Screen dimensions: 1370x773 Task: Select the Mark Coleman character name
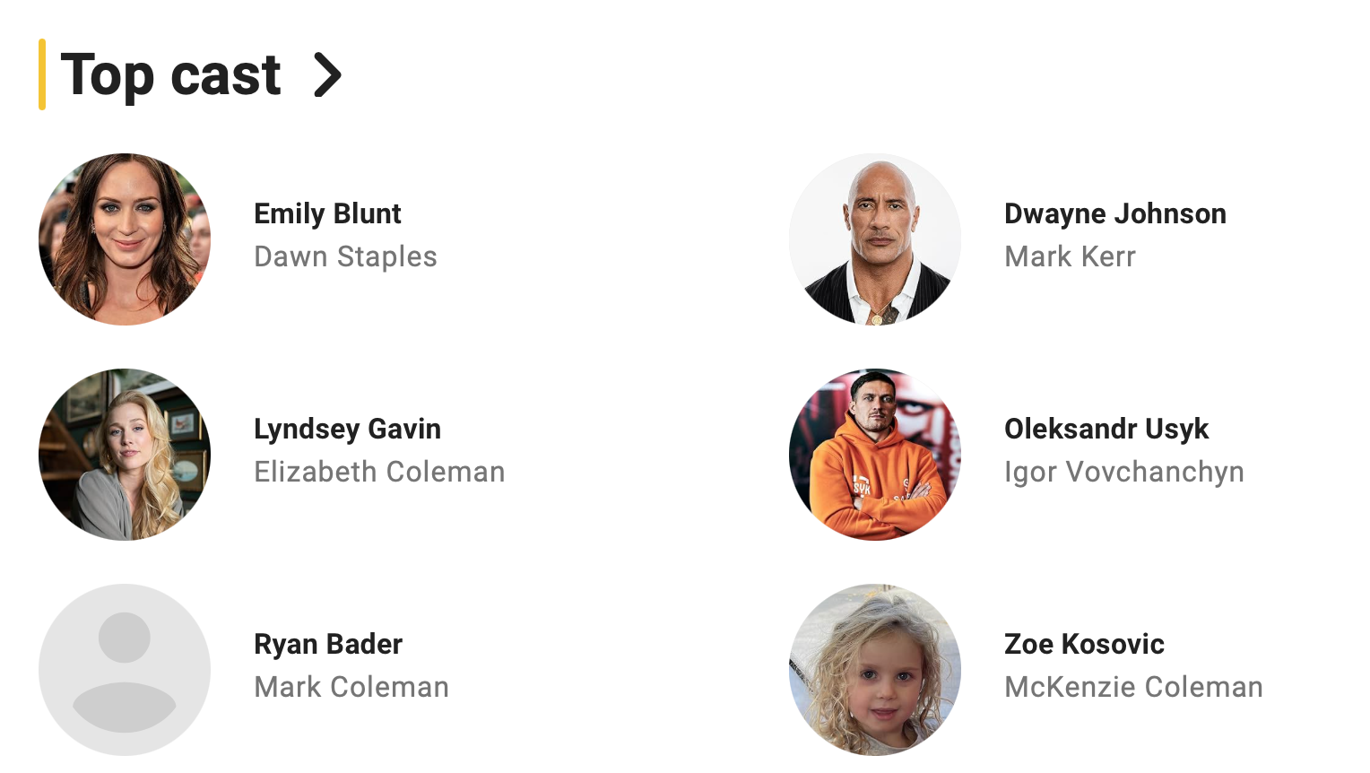(351, 687)
